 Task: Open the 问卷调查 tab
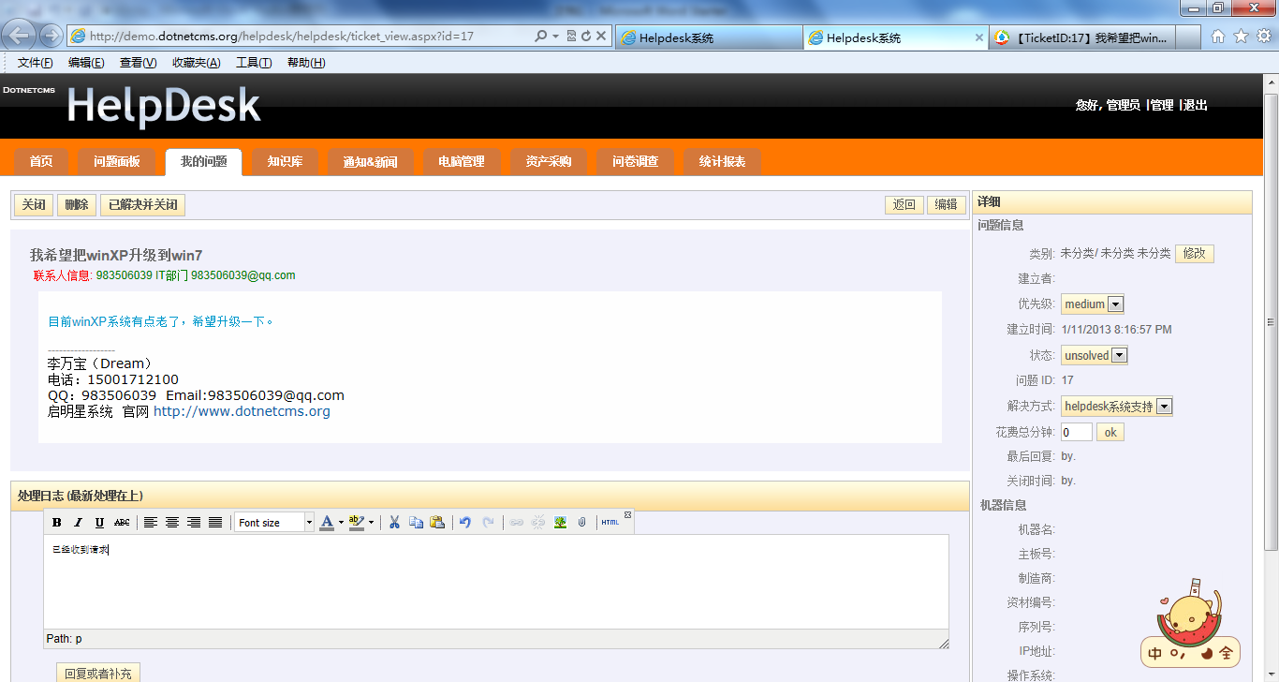636,162
